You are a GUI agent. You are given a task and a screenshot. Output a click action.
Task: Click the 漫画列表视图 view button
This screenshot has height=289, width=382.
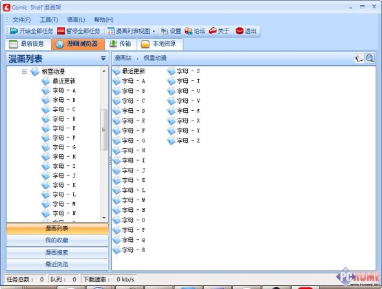[129, 31]
